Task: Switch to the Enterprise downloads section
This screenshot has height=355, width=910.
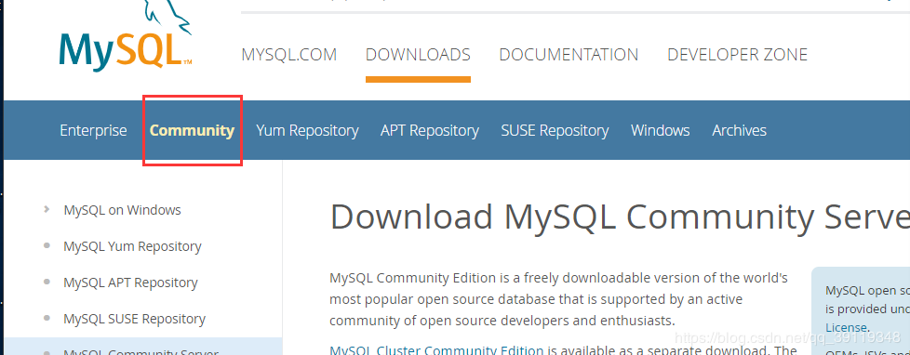Action: 93,130
